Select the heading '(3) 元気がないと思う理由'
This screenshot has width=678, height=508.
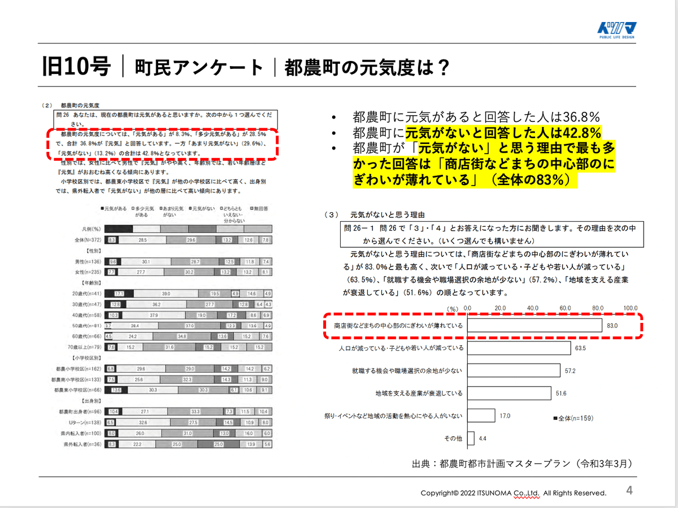pyautogui.click(x=375, y=215)
